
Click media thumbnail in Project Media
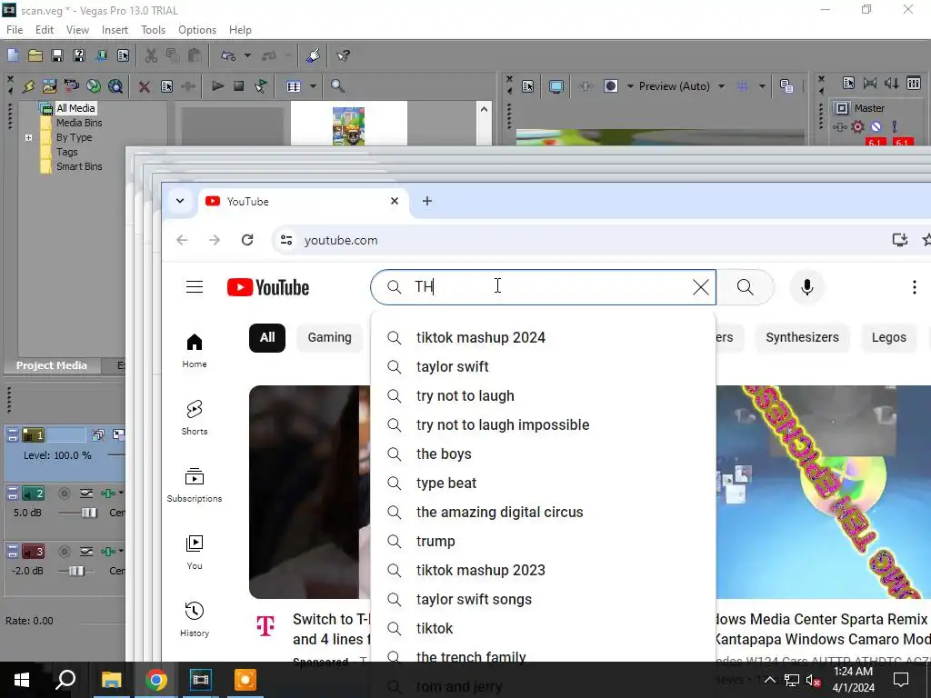pos(348,125)
